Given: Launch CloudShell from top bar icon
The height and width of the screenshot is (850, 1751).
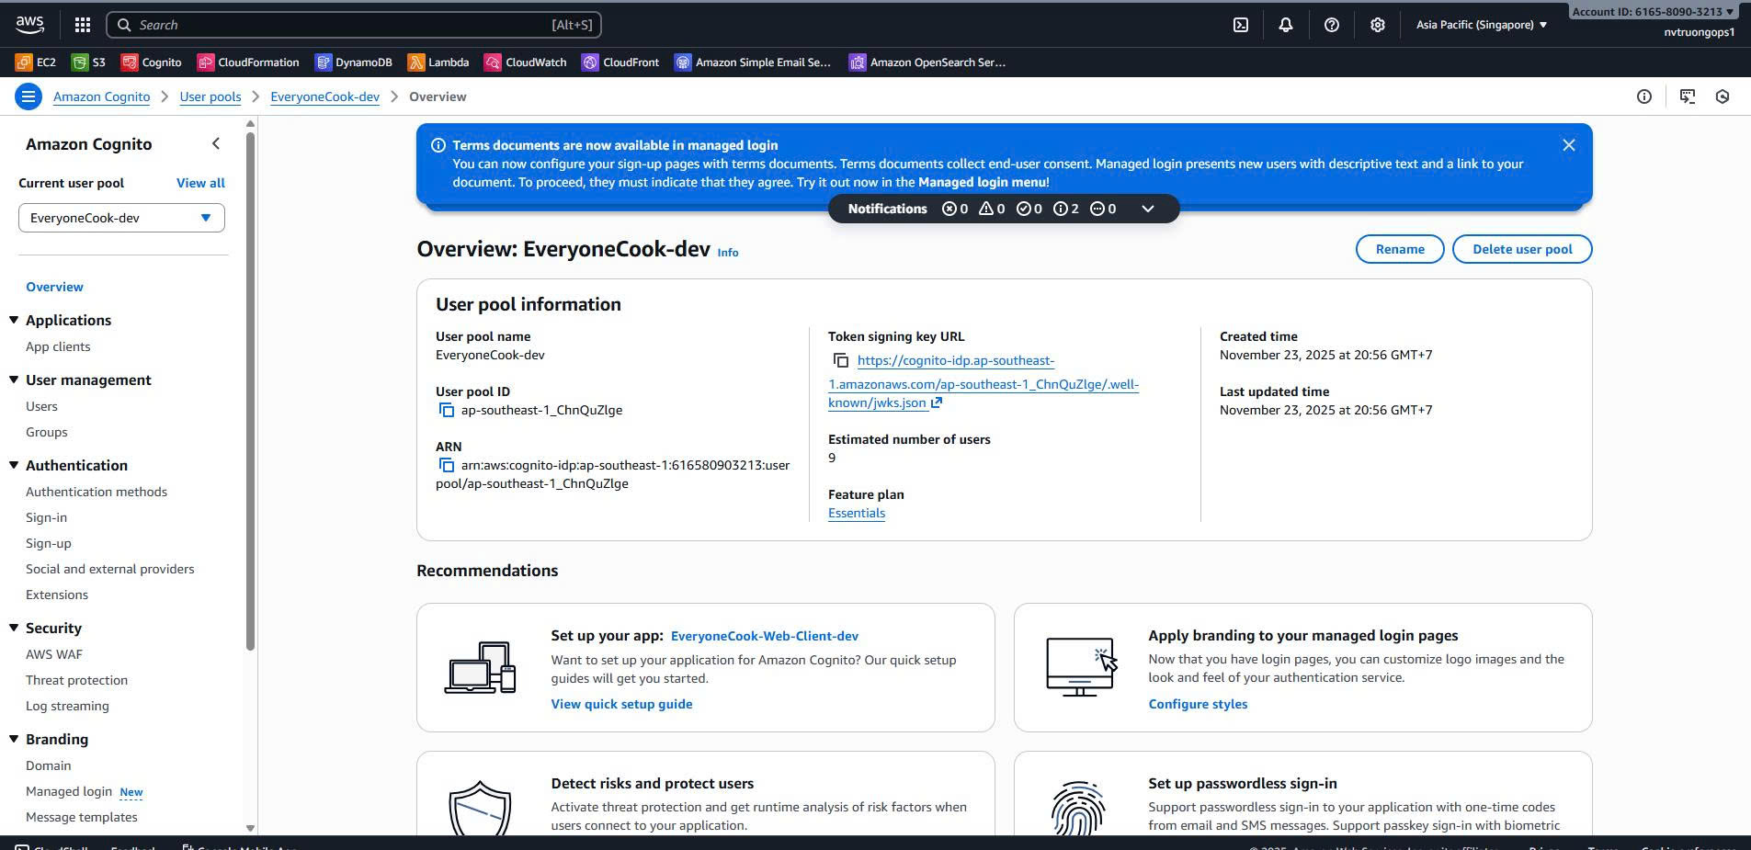Looking at the screenshot, I should pos(1241,25).
